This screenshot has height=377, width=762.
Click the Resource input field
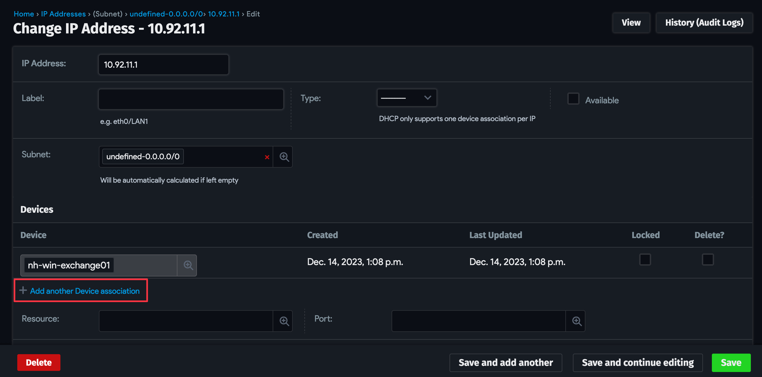click(x=186, y=321)
